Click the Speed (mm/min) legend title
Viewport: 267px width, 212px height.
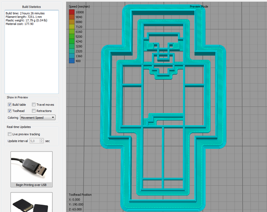(x=79, y=7)
